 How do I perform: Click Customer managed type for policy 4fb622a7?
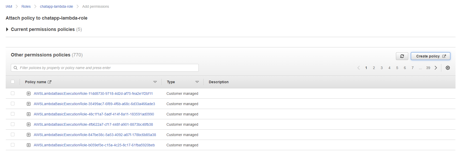coord(182,124)
